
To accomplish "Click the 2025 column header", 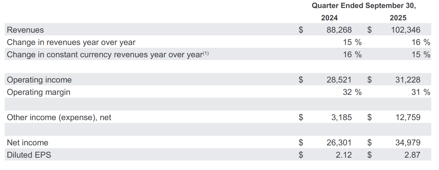I will [x=398, y=18].
